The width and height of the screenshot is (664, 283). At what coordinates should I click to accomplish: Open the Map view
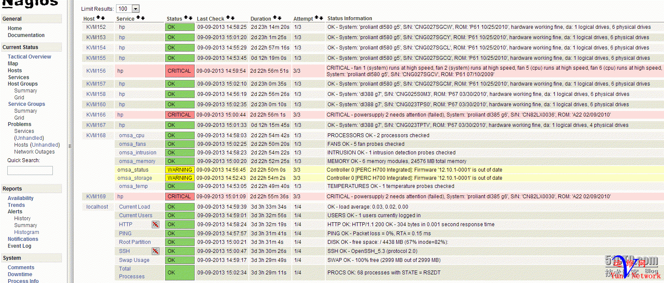(13, 64)
